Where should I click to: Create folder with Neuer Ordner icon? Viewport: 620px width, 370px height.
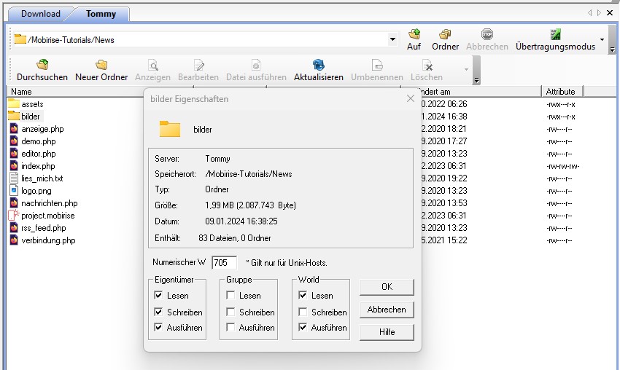[101, 66]
